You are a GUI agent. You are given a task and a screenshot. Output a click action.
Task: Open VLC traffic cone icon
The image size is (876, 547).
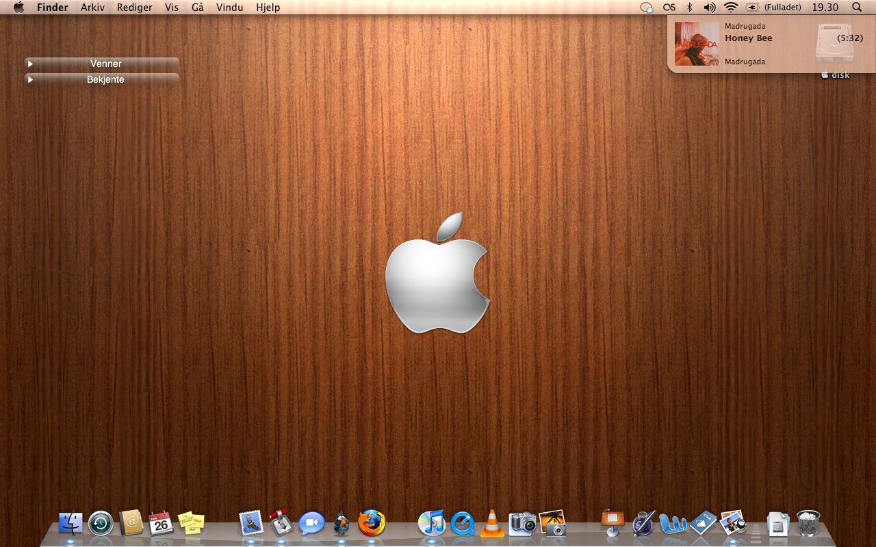[x=491, y=524]
